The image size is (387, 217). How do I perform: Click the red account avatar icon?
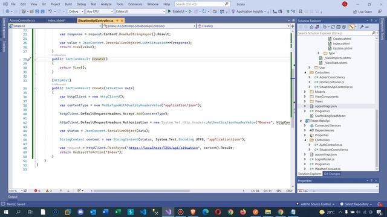[x=345, y=4]
